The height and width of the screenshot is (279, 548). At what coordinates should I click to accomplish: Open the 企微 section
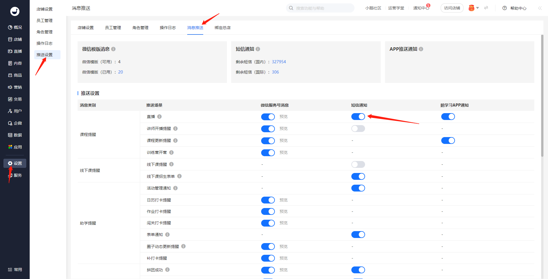[15, 123]
